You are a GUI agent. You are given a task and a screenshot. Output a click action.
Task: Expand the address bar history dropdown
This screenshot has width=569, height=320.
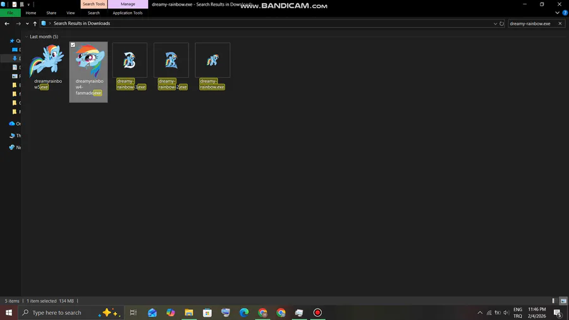(x=495, y=23)
